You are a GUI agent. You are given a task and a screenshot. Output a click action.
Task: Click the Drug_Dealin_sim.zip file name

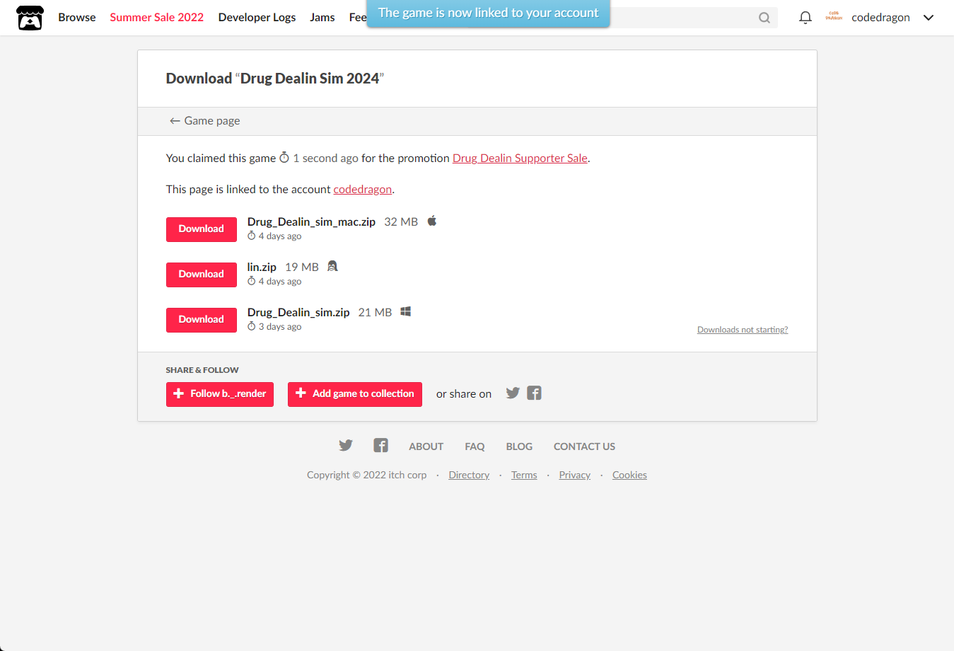298,312
